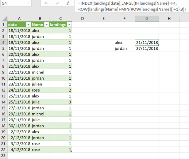Viewport: 189px width, 159px height.
Task: Click the Enter checkmark formula button
Action: click(57, 3)
